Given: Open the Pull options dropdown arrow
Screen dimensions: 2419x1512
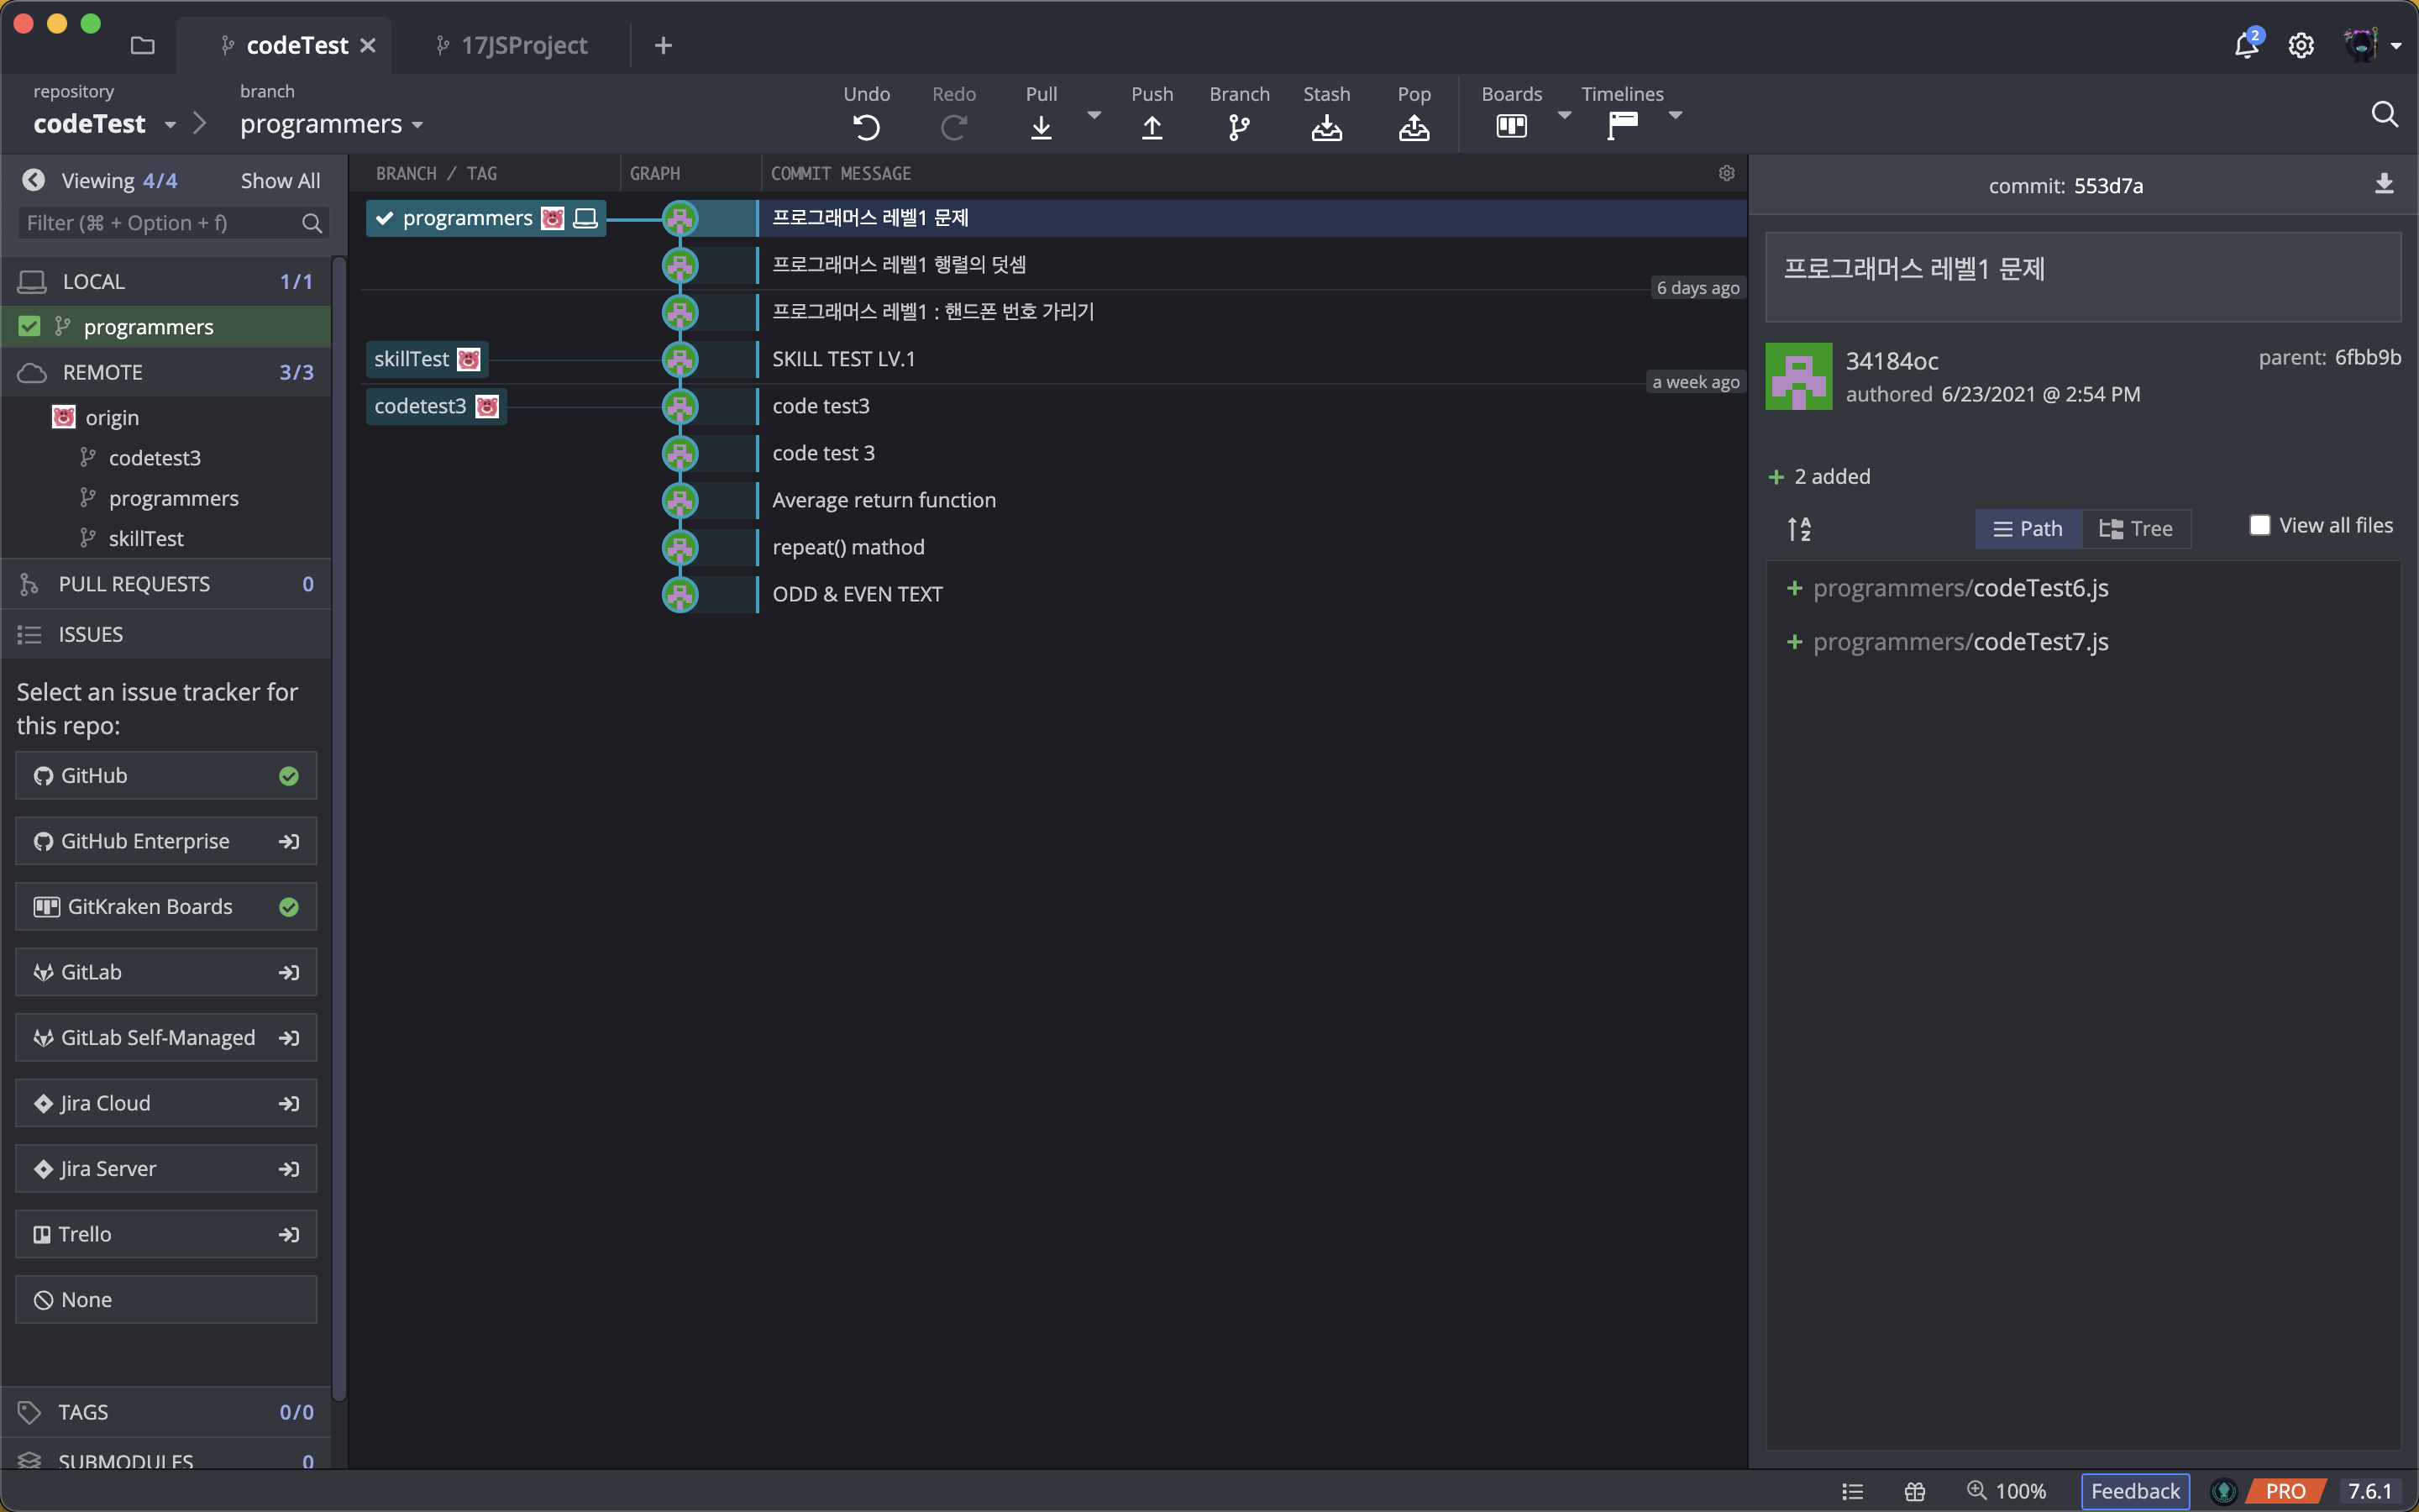Looking at the screenshot, I should point(1094,116).
